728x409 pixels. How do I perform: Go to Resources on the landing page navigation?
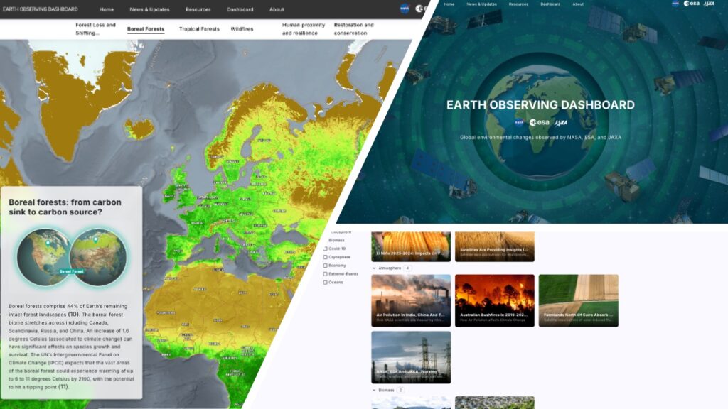click(x=518, y=4)
